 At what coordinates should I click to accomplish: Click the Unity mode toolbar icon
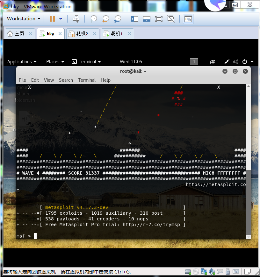(171, 19)
